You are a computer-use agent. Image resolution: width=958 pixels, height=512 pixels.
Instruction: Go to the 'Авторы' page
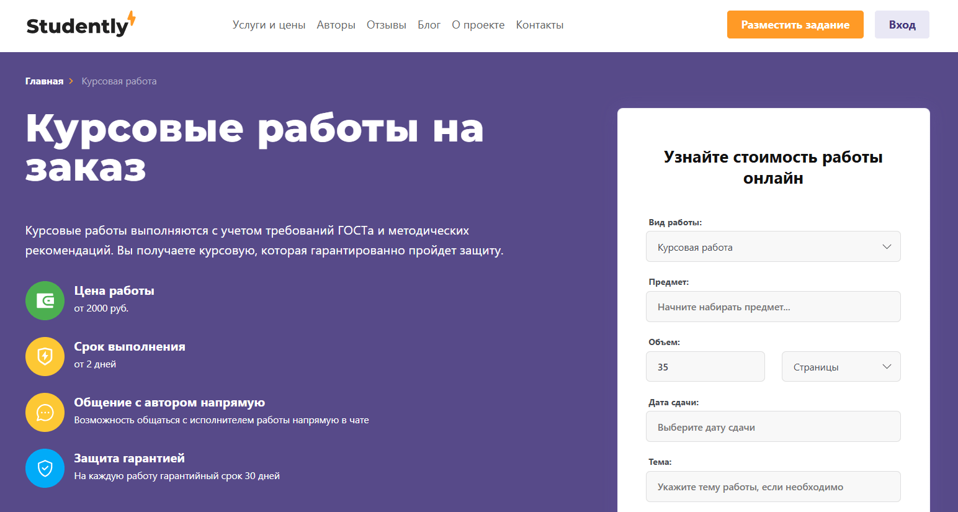coord(336,25)
